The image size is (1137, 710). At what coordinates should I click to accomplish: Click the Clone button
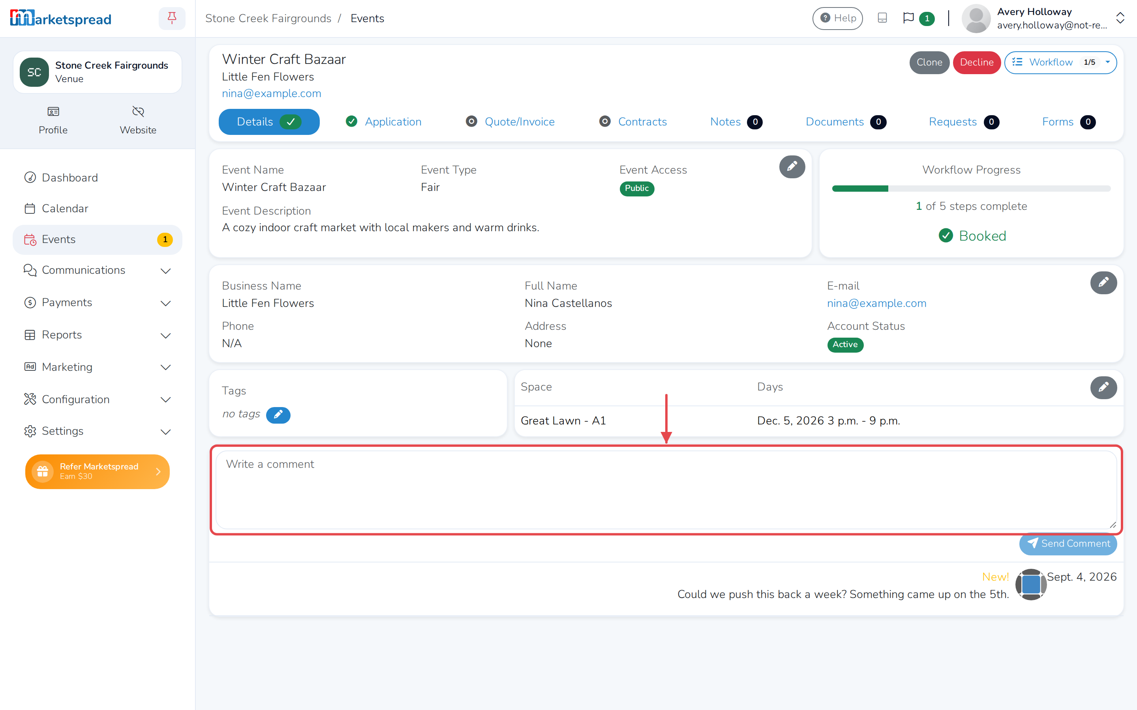pyautogui.click(x=929, y=62)
